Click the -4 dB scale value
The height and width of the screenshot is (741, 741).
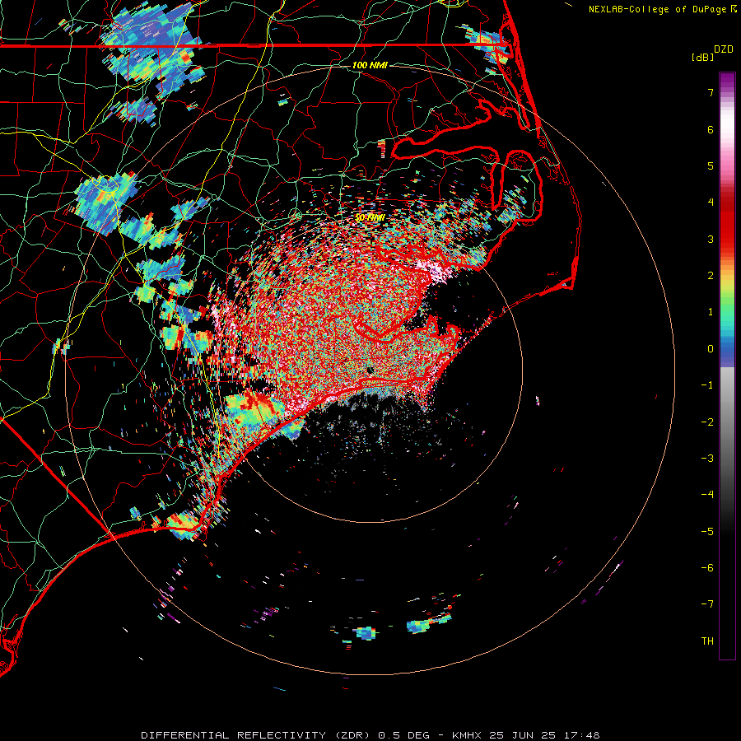coord(707,495)
